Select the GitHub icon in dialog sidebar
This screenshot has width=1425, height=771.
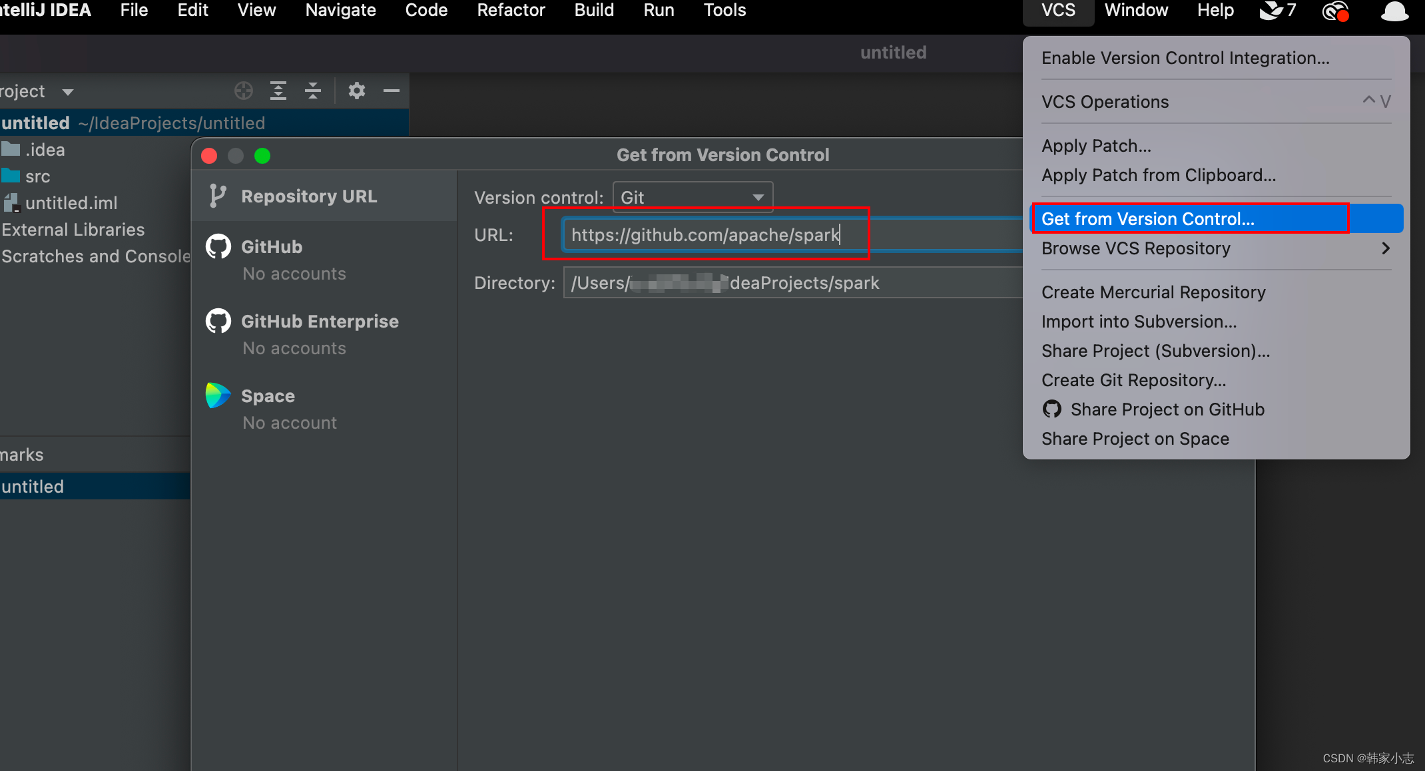tap(218, 247)
